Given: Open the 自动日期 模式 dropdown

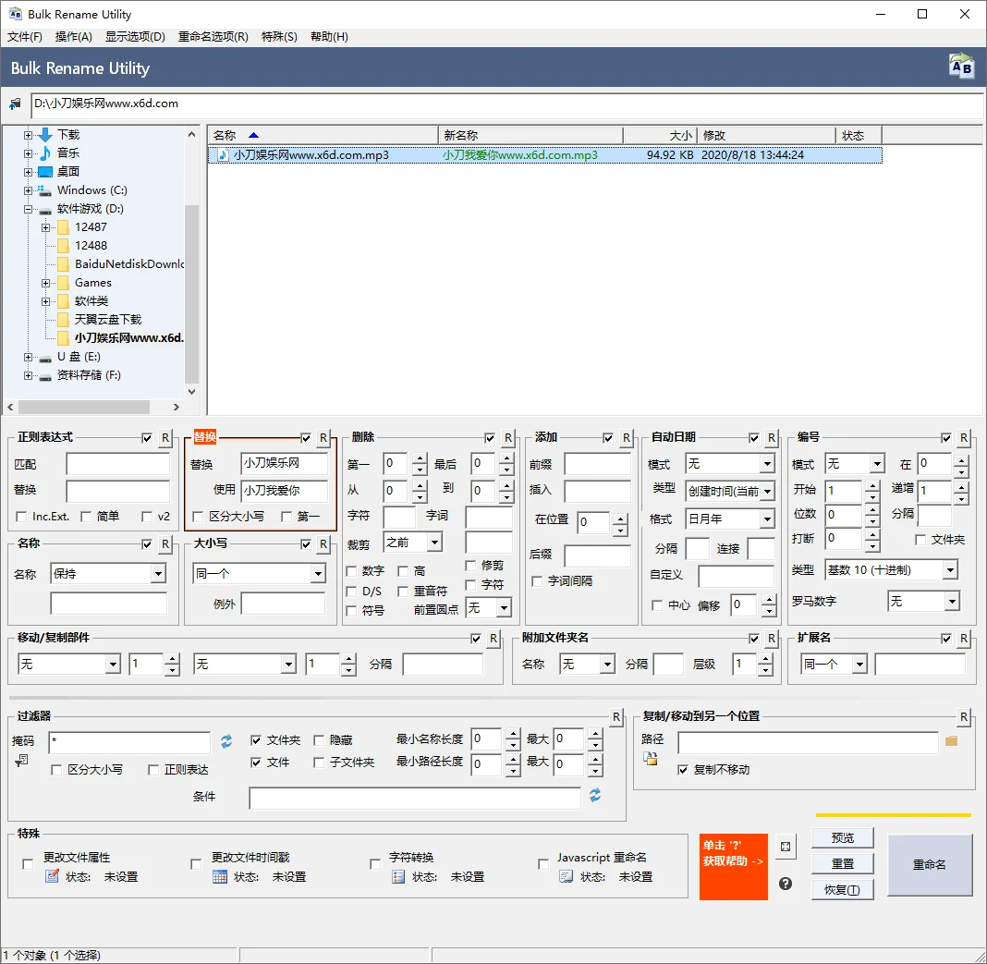Looking at the screenshot, I should (729, 463).
